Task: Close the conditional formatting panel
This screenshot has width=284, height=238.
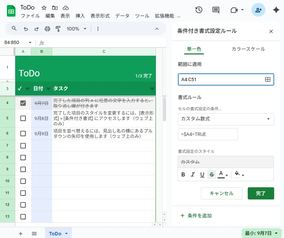Action: tap(271, 31)
